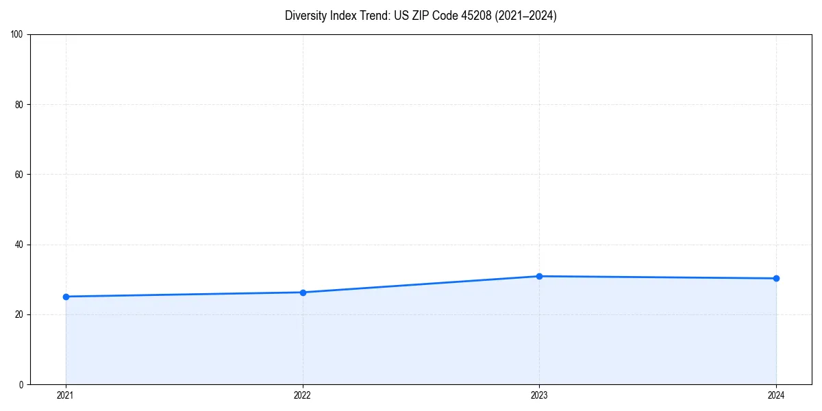822x411 pixels.
Task: Select the 2024 data point marker
Action: pos(776,278)
